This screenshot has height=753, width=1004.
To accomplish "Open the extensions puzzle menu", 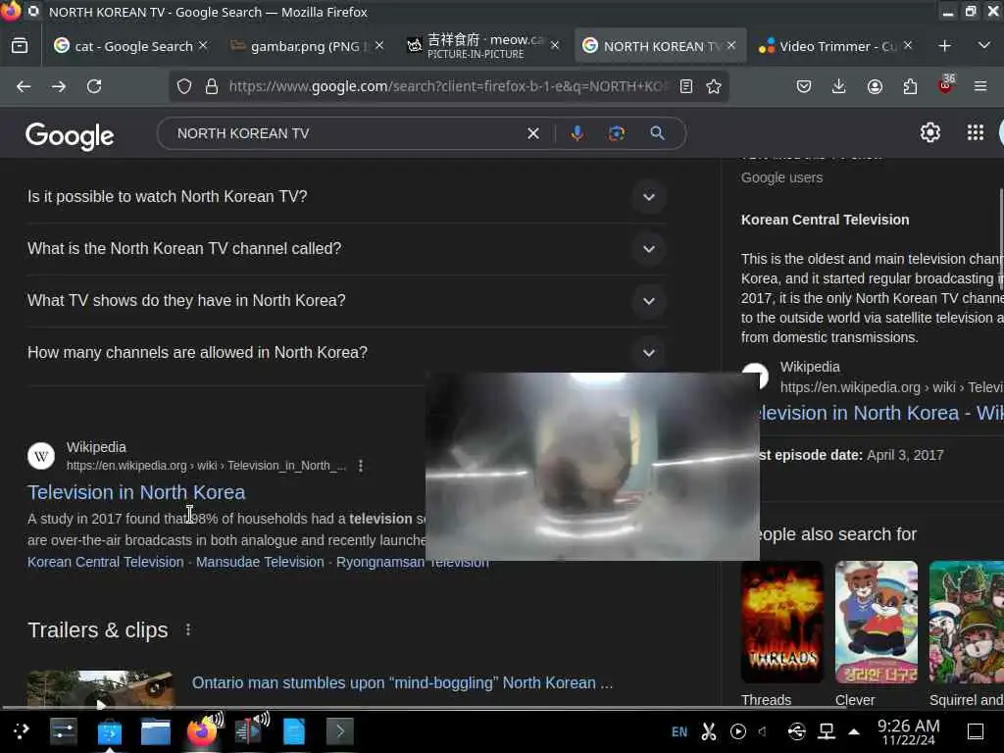I will click(910, 86).
